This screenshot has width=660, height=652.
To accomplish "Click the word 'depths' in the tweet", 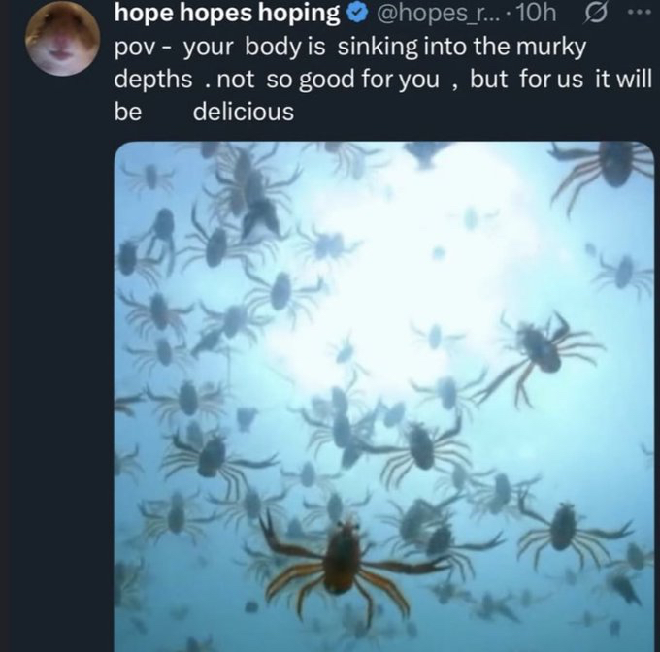I will point(152,80).
